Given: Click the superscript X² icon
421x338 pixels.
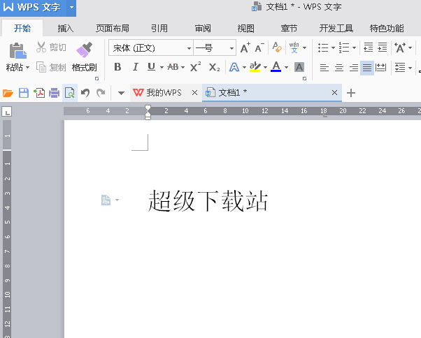Looking at the screenshot, I should click(195, 67).
